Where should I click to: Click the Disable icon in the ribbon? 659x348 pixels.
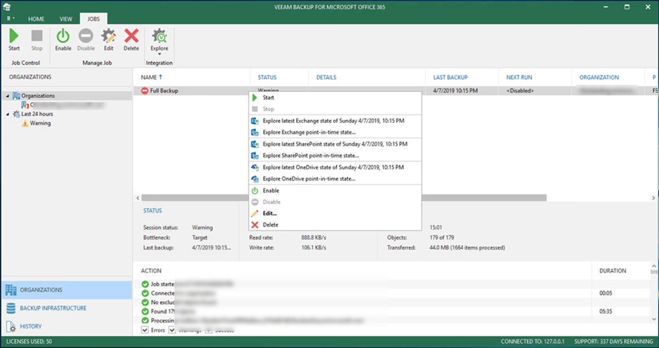(86, 36)
